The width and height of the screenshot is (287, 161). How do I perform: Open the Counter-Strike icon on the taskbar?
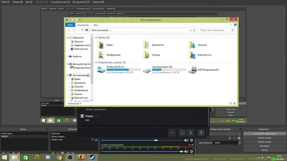tap(81, 157)
